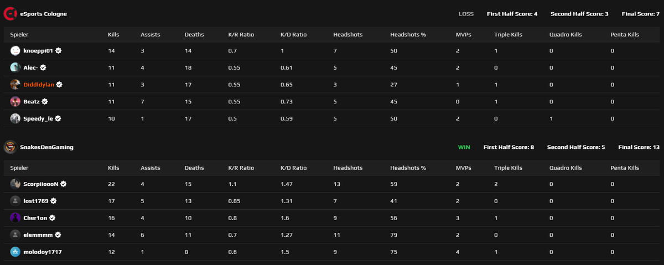Click verified badge next to elemmmm
The height and width of the screenshot is (265, 664).
(58, 235)
